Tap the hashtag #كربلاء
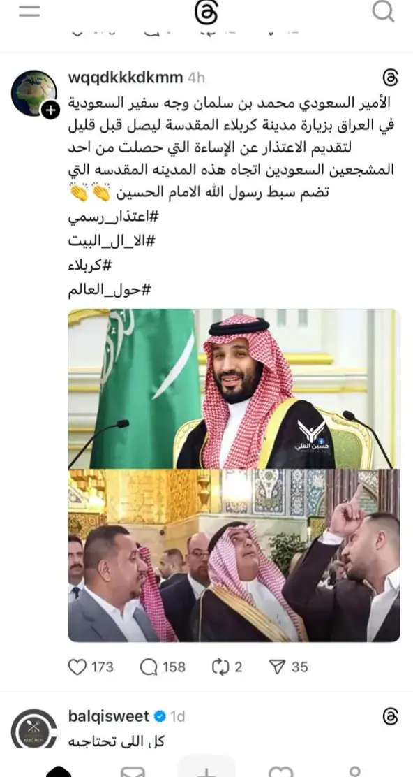This screenshot has height=777, width=413. click(x=90, y=266)
